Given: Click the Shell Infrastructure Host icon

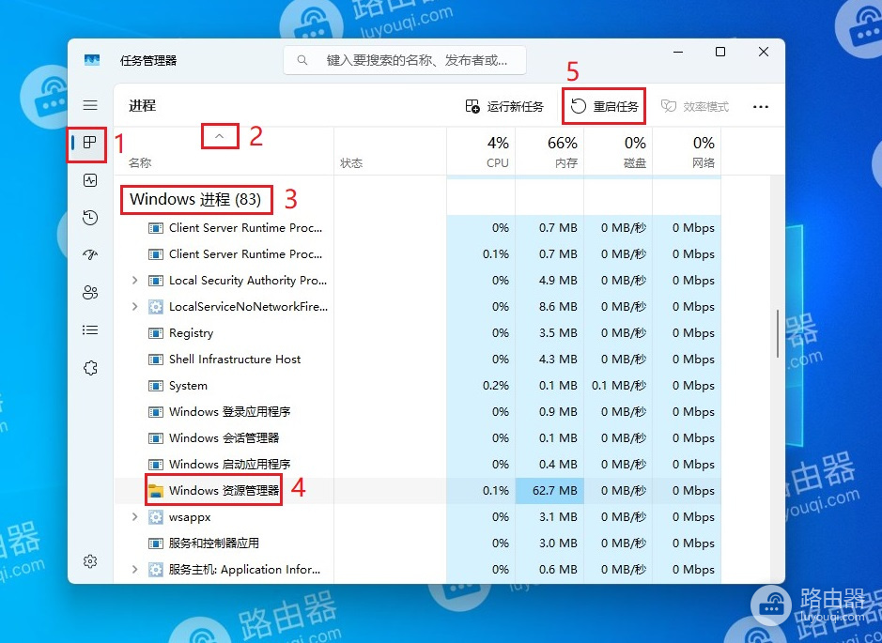Looking at the screenshot, I should tap(156, 360).
